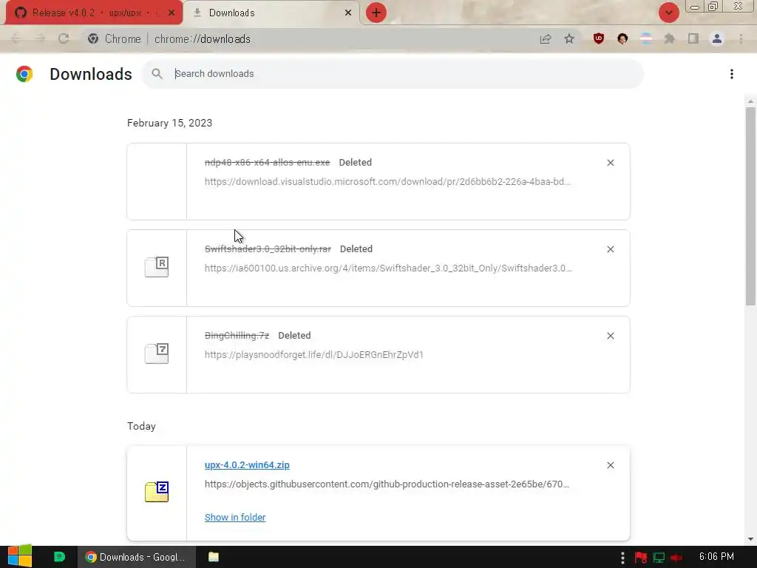Image resolution: width=757 pixels, height=568 pixels.
Task: Click the February 15, 2023 date heading
Action: [169, 123]
